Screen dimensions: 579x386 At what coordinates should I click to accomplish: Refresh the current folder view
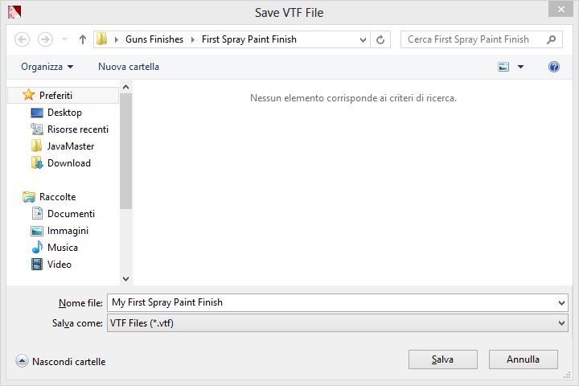click(x=381, y=39)
